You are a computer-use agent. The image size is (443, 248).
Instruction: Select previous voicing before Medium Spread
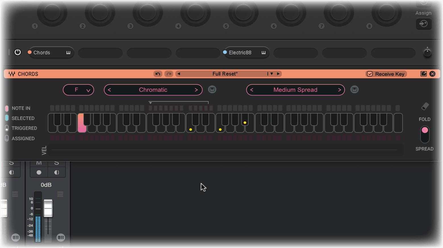point(252,90)
